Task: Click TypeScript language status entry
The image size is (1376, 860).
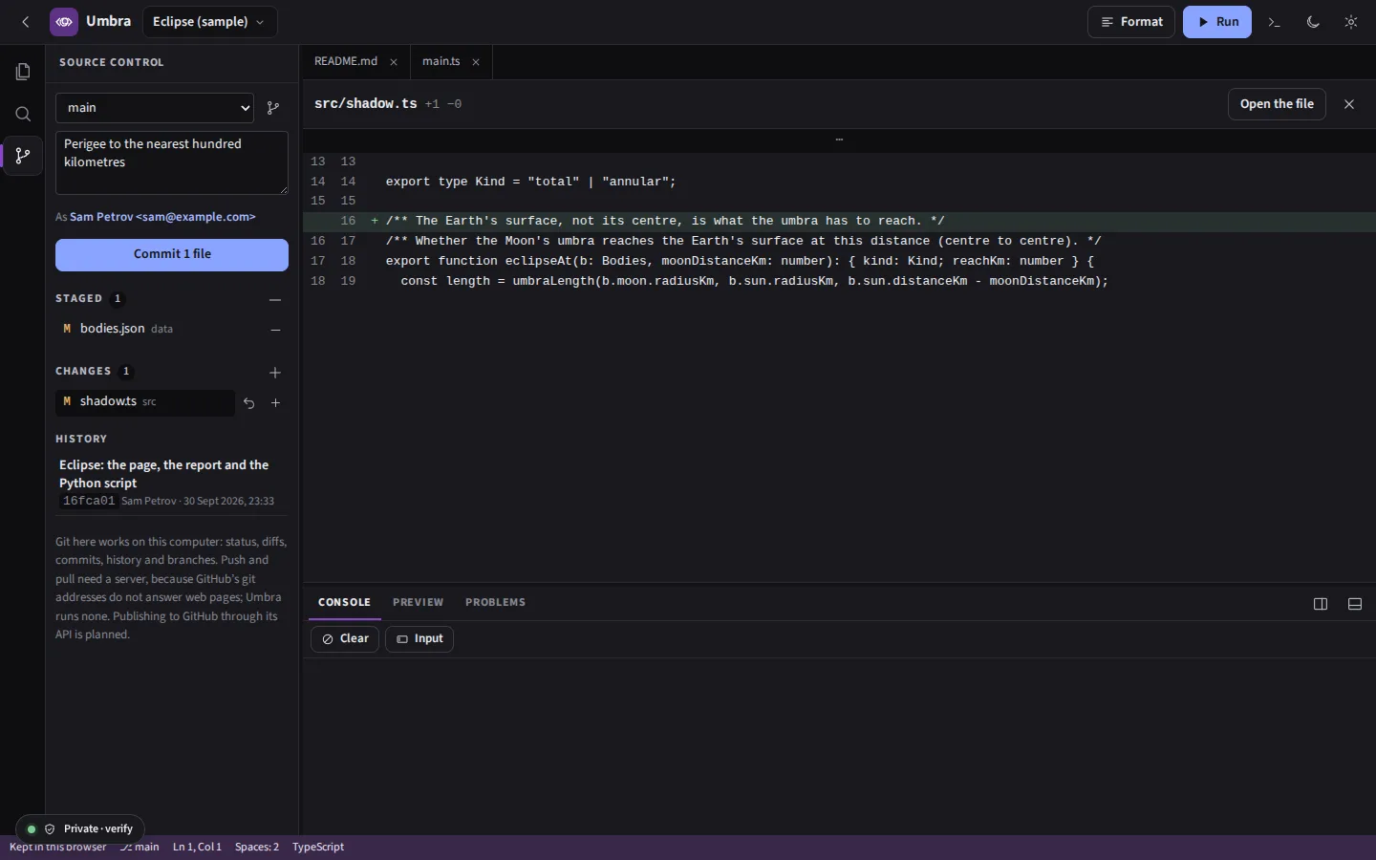Action: pos(318,848)
